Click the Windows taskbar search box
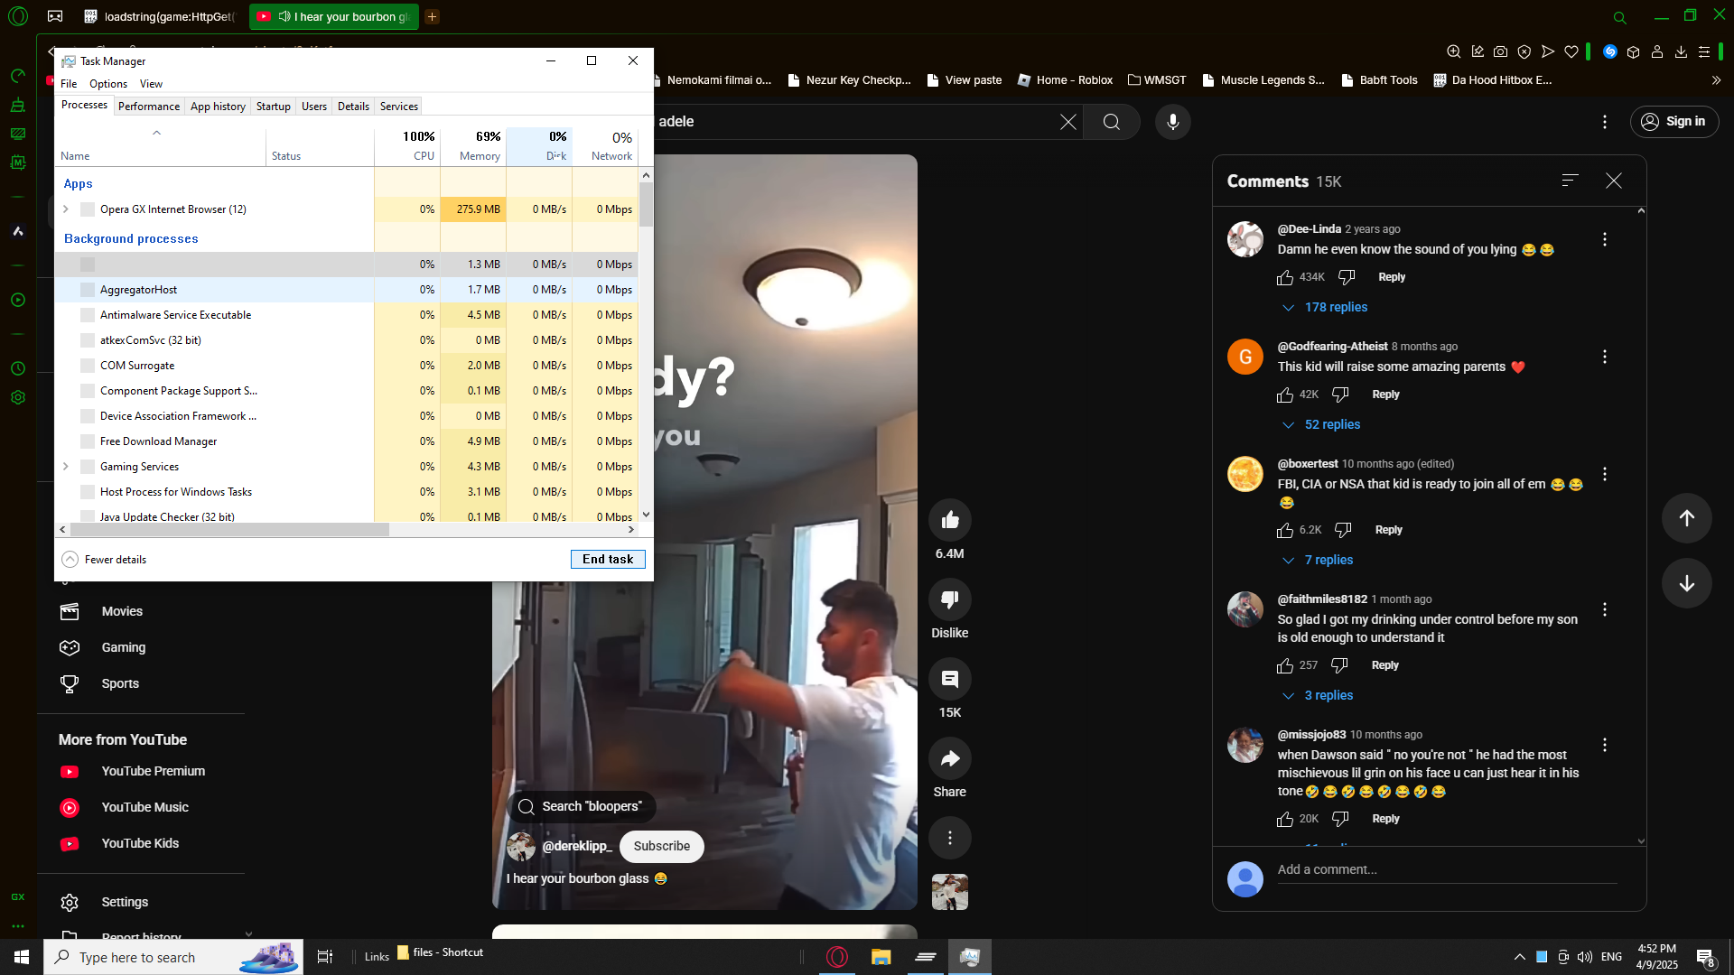Image resolution: width=1734 pixels, height=975 pixels. [172, 957]
